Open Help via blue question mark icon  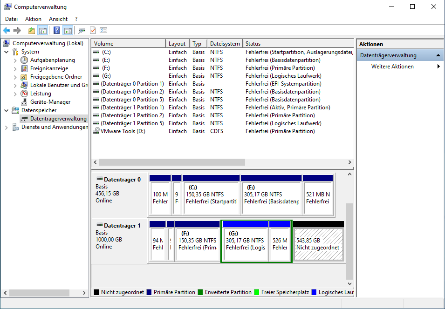(56, 31)
